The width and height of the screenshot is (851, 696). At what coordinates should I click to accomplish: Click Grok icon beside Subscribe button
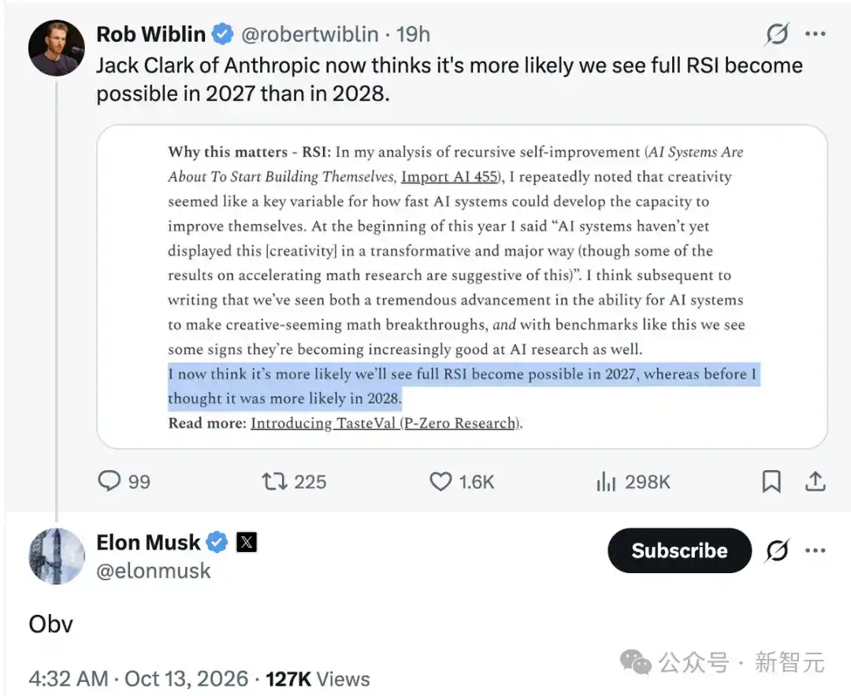777,550
